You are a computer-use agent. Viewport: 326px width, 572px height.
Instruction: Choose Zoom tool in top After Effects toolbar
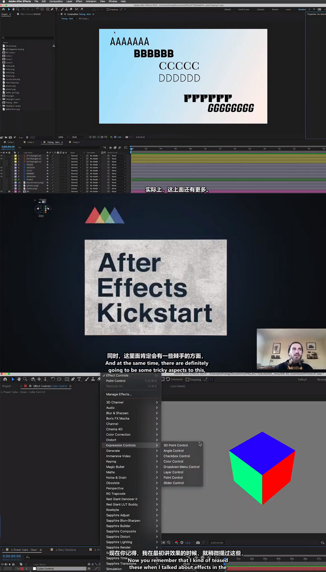(18, 9)
